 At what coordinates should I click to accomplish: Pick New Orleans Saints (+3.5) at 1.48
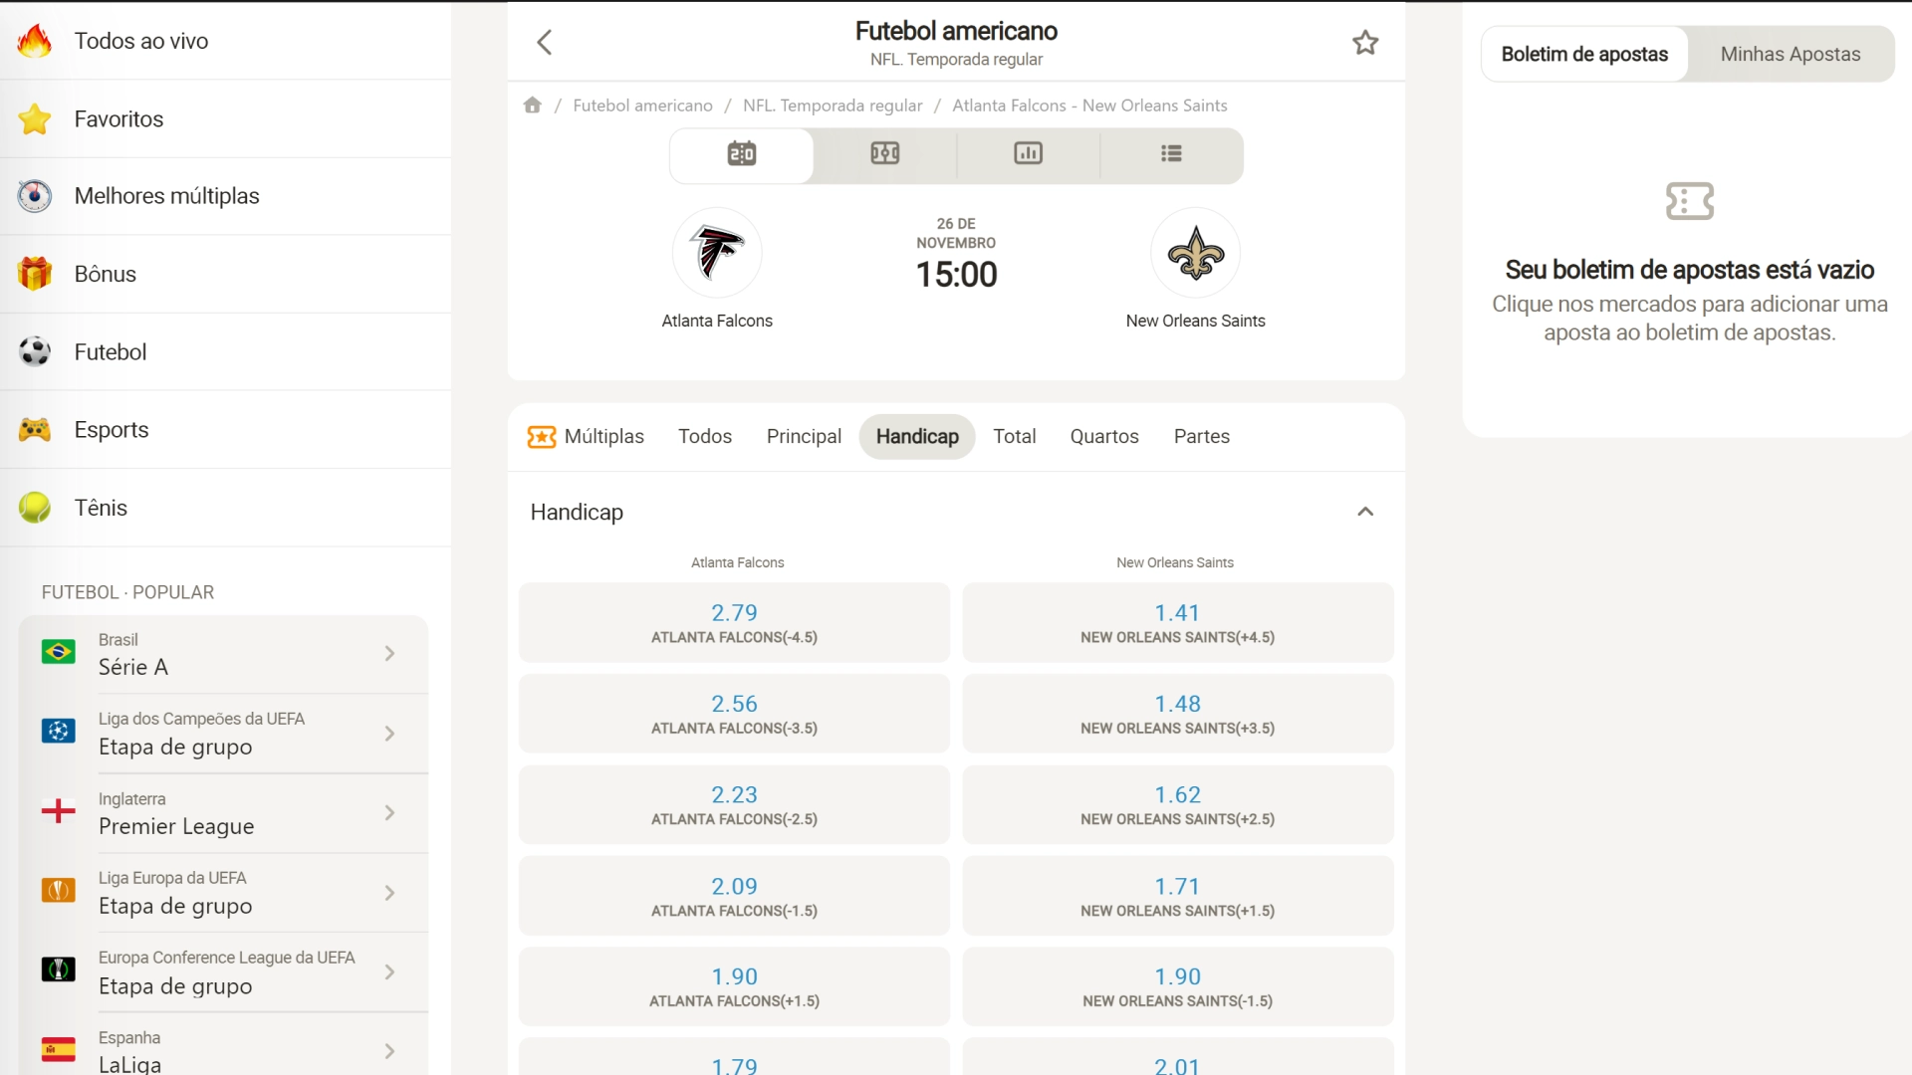pos(1177,714)
